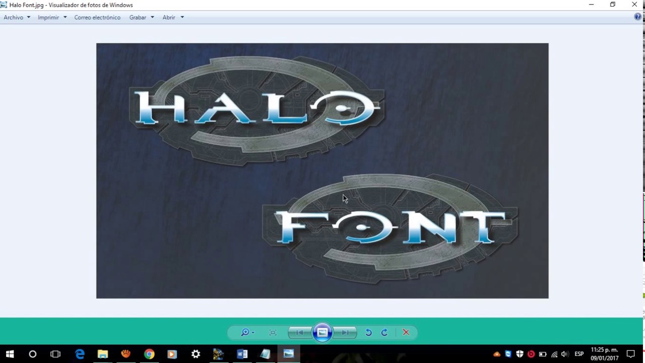Open Windows Defender shield tray icon

coord(520,354)
